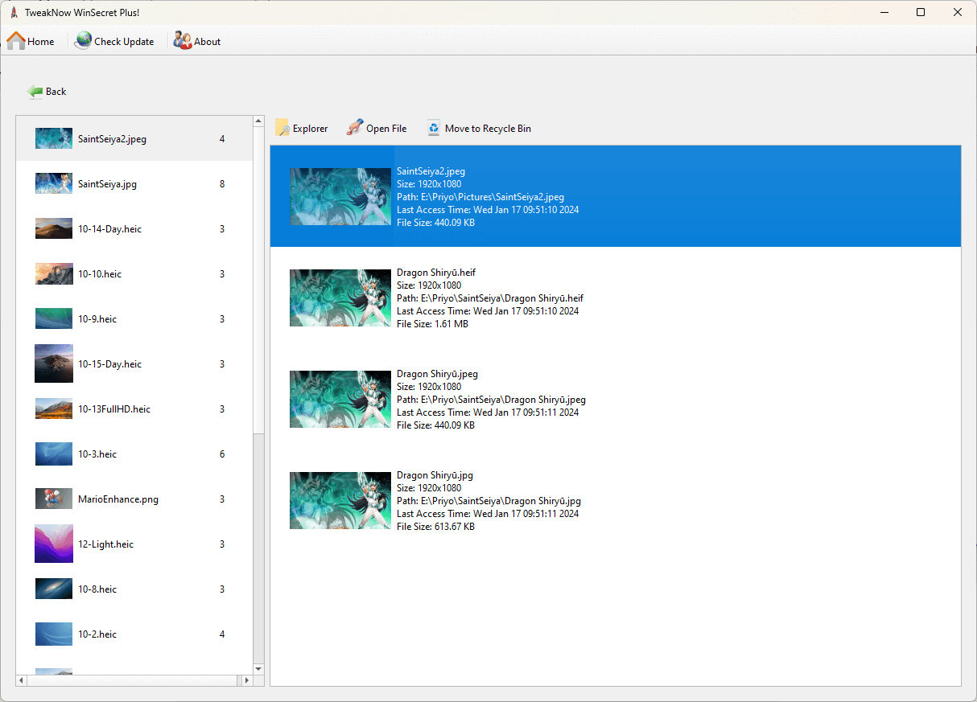
Task: Select 10-3.heic showing 6 duplicates
Action: 129,454
